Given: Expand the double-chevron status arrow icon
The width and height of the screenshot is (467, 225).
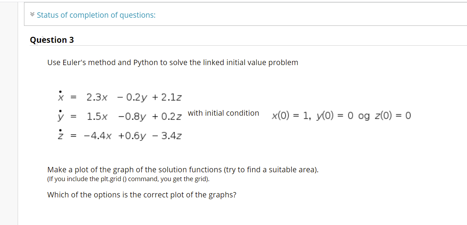Looking at the screenshot, I should [x=32, y=15].
